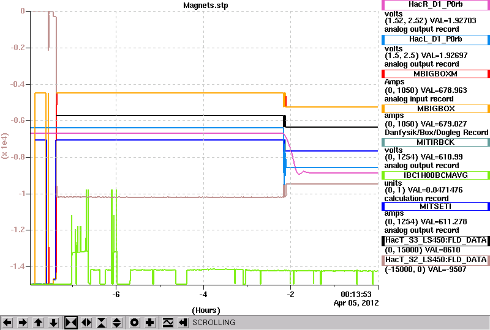490x330 pixels.
Task: Pan the graph left with the left arrow
Action: pyautogui.click(x=7, y=322)
